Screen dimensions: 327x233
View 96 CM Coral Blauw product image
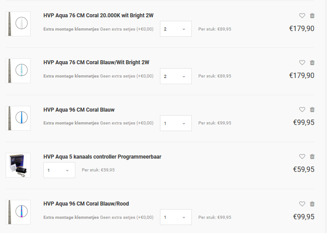[18, 118]
